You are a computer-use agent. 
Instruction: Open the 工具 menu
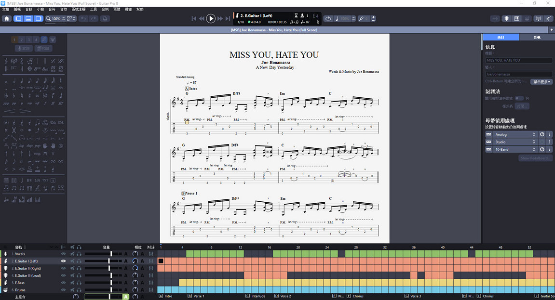point(94,9)
